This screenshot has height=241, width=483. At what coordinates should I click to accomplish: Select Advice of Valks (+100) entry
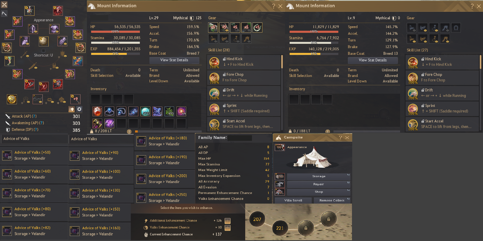[101, 174]
